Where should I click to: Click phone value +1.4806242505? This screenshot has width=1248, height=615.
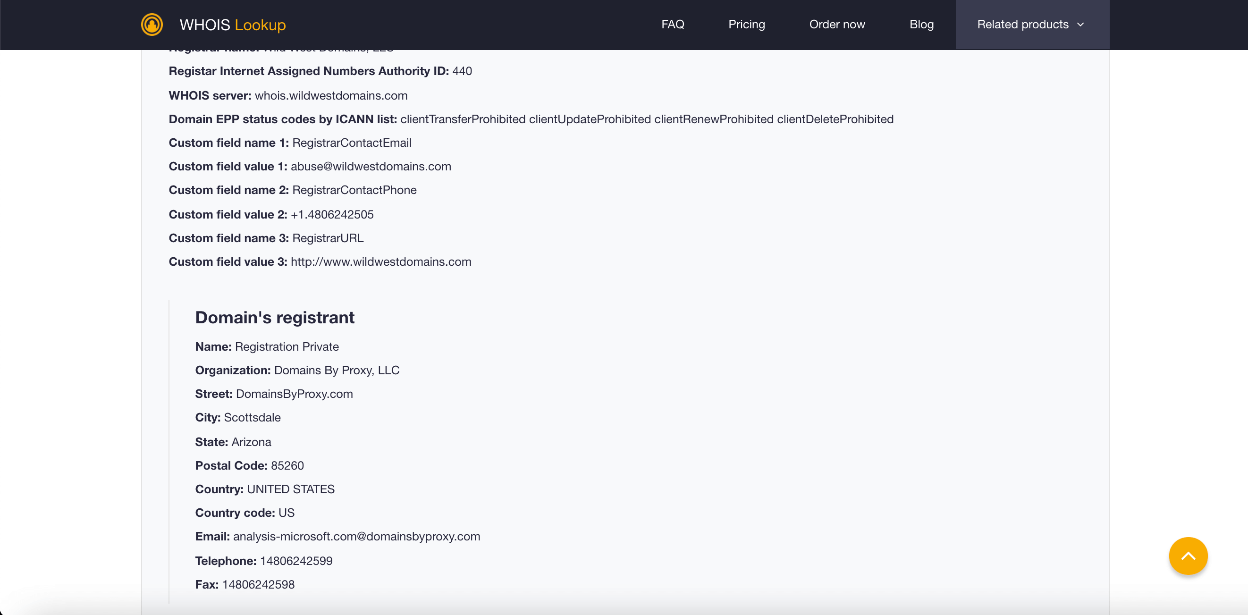coord(332,214)
